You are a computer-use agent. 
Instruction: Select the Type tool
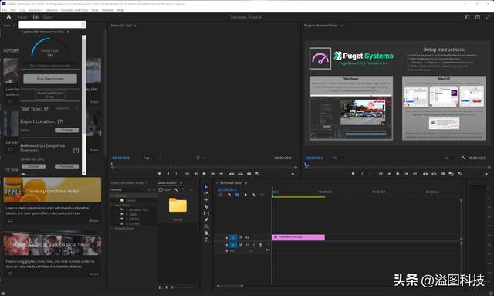pyautogui.click(x=206, y=240)
